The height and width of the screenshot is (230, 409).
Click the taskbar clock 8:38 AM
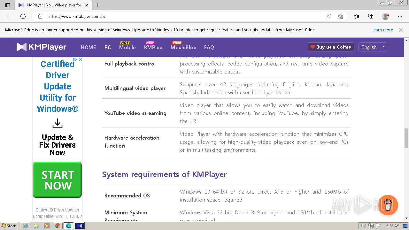click(393, 226)
